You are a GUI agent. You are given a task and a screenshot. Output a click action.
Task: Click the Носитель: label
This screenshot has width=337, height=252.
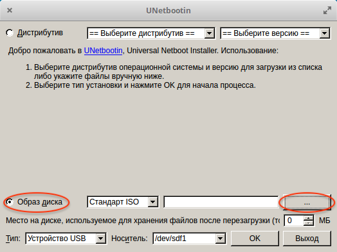[x=129, y=239]
